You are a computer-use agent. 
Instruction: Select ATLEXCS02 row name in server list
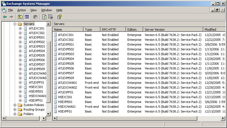pos(66,40)
